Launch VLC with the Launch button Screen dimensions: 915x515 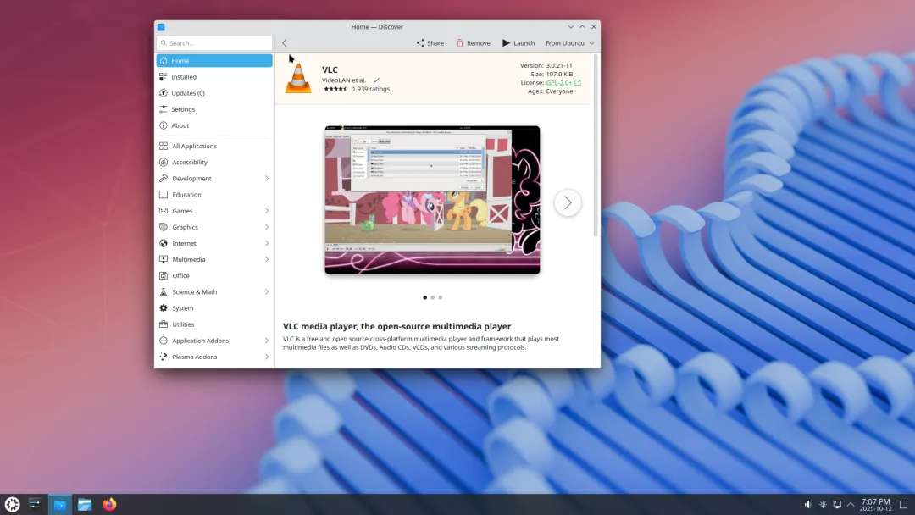point(518,43)
